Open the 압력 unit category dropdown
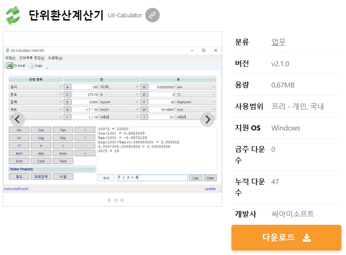The height and width of the screenshot is (255, 346). (x=36, y=102)
